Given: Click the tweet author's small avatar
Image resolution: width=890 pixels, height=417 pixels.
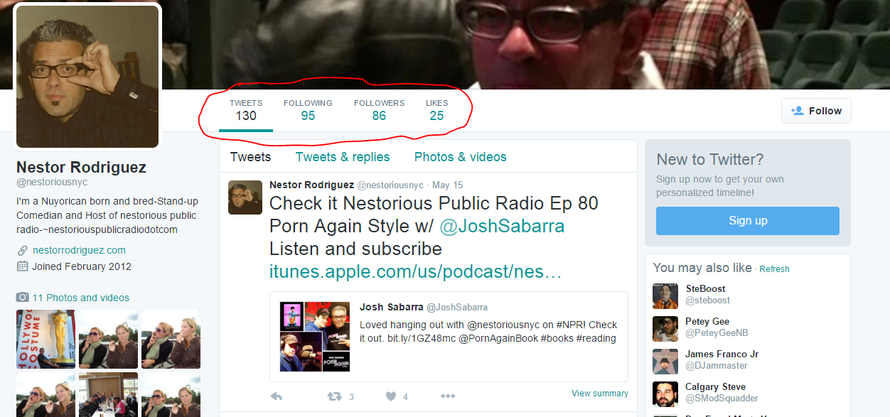Looking at the screenshot, I should click(245, 197).
